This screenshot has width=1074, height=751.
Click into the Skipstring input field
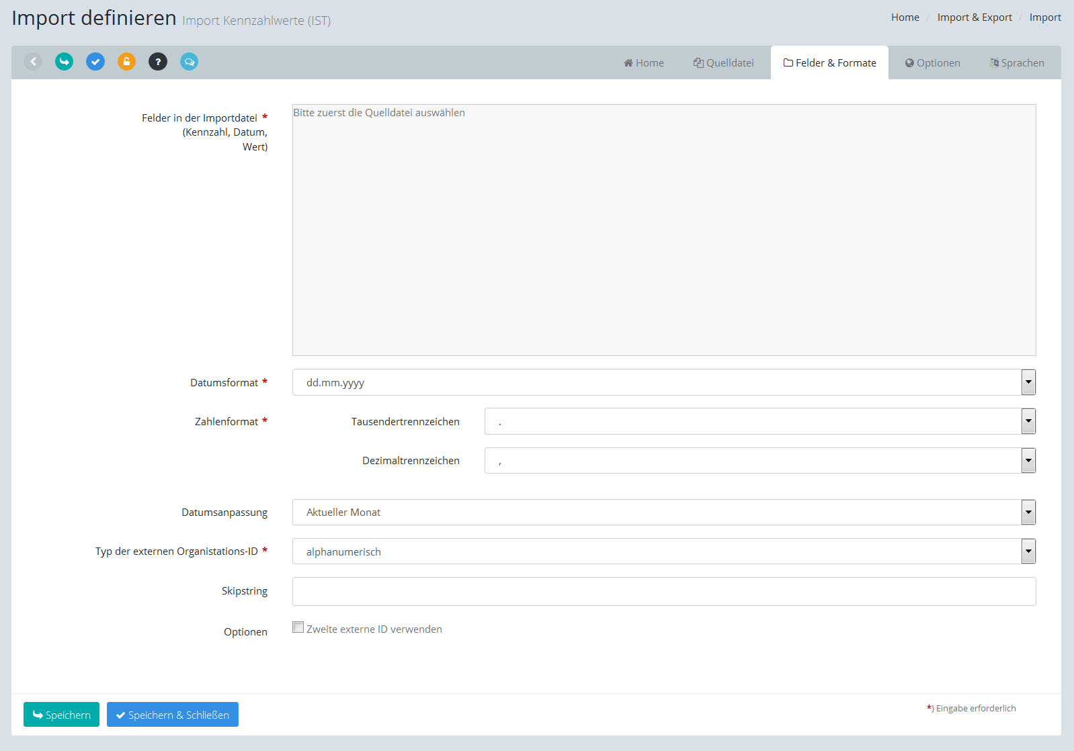point(663,591)
